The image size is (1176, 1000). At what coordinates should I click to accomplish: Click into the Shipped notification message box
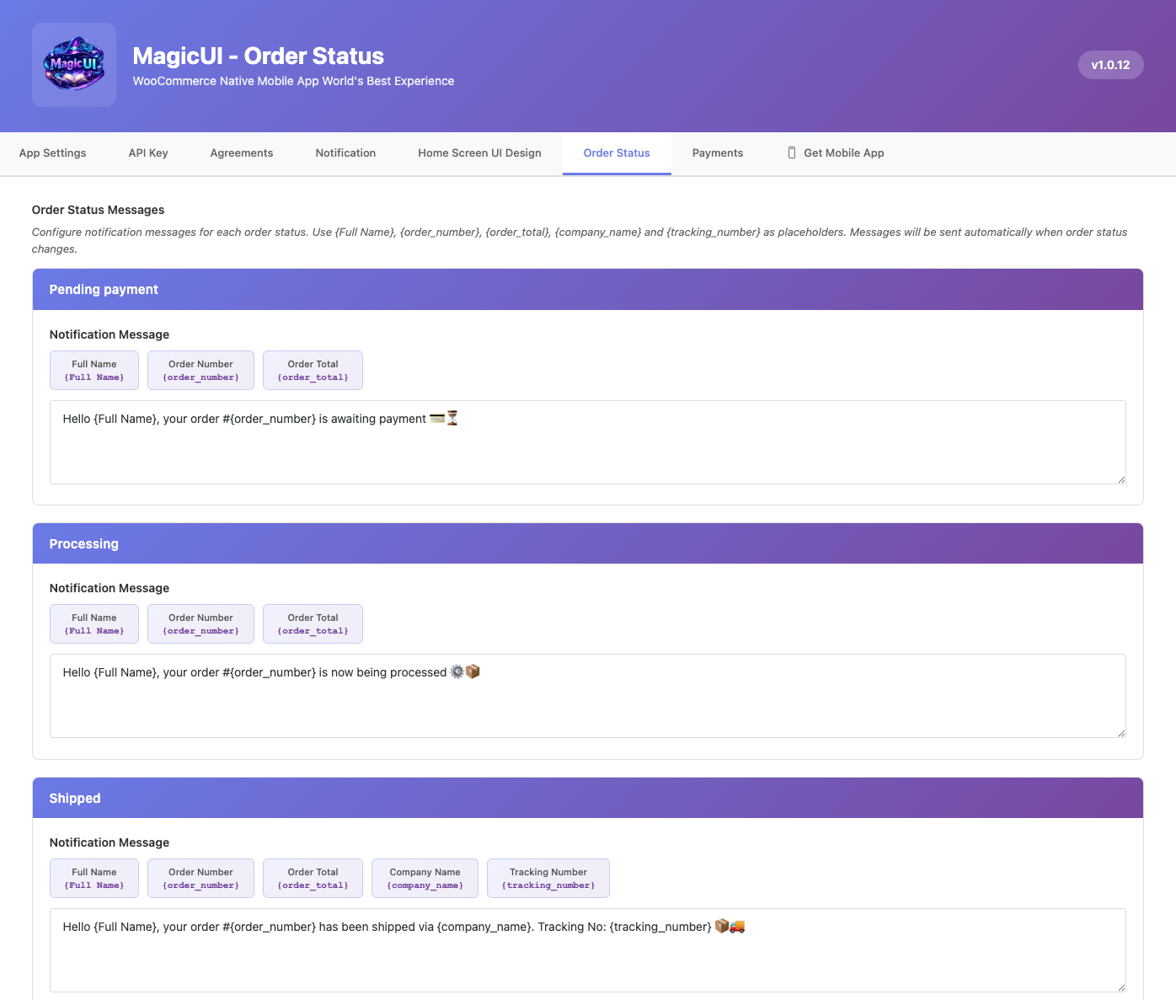pyautogui.click(x=587, y=959)
